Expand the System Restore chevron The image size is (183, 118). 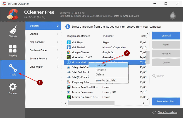[58, 58]
